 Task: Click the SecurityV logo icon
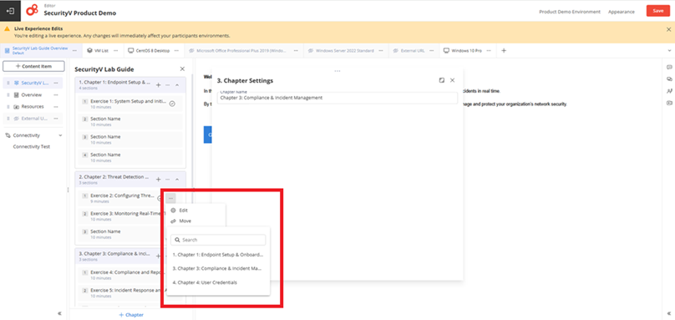[32, 10]
